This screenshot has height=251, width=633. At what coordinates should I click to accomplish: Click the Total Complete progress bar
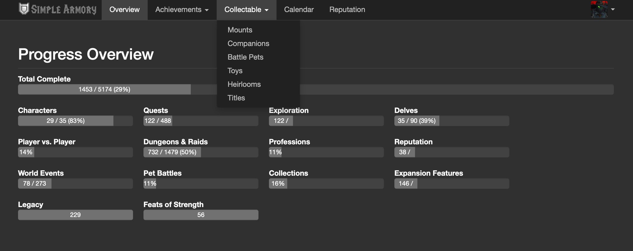[x=316, y=89]
